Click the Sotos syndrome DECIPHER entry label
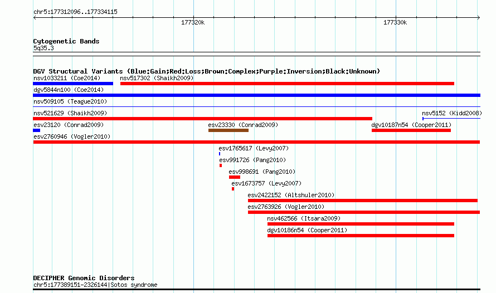This screenshot has height=293, width=496. [x=95, y=285]
